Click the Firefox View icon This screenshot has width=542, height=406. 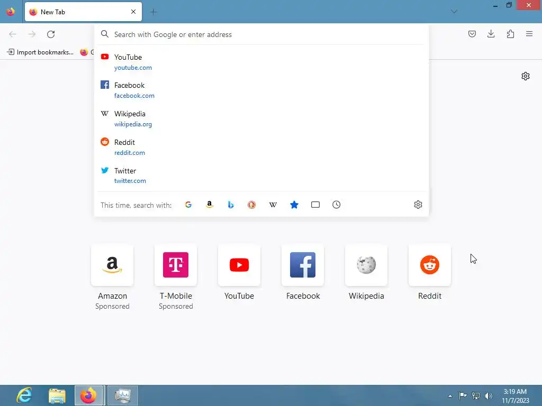[11, 12]
